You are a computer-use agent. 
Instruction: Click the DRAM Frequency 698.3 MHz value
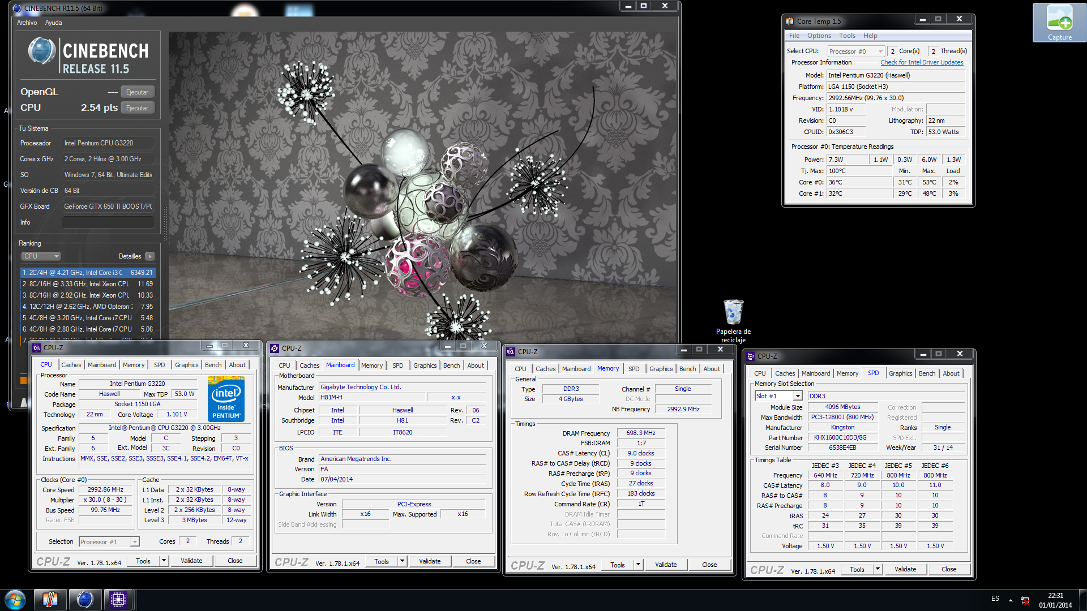click(x=641, y=433)
